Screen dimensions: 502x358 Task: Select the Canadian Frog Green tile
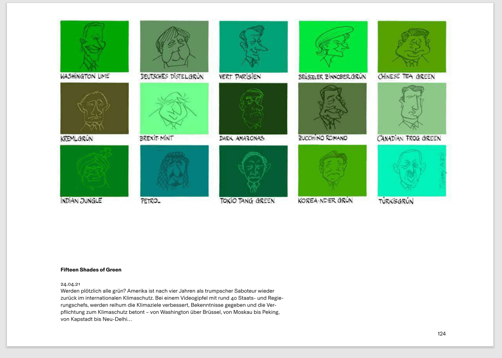pos(411,108)
